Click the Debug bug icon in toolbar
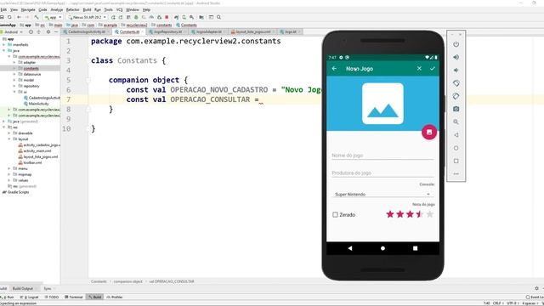544x306 pixels. [x=136, y=17]
